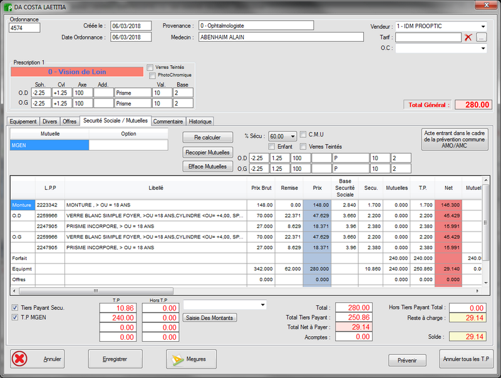Uncheck Tiers Payant Secu.
The height and width of the screenshot is (378, 501).
tap(14, 308)
